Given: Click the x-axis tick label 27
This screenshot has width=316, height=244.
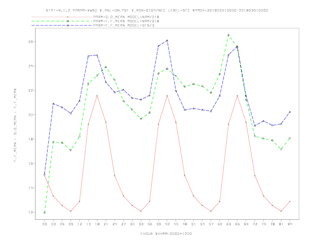Looking at the screenshot, I should [123, 224].
